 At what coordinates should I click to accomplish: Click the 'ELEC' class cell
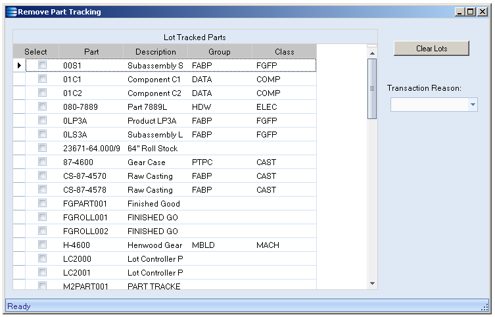[x=285, y=107]
